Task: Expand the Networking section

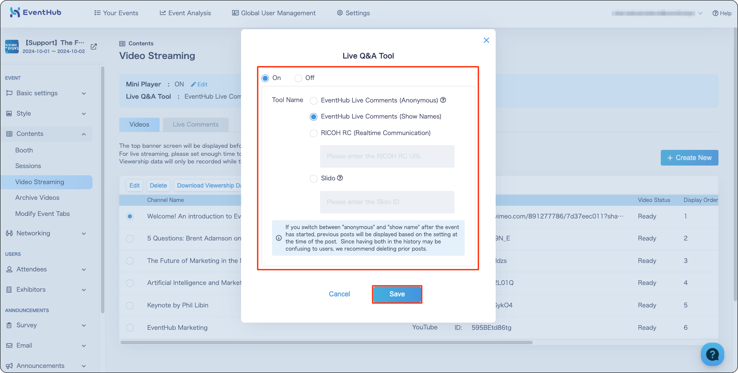Action: click(x=46, y=233)
